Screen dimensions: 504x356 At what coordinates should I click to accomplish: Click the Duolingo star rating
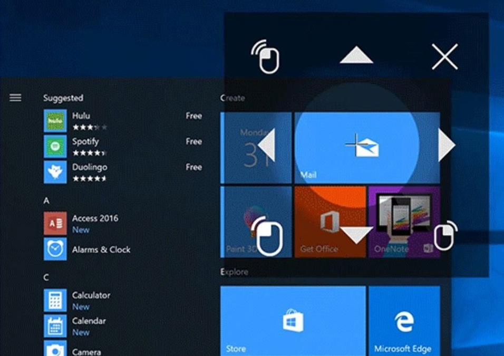[90, 178]
